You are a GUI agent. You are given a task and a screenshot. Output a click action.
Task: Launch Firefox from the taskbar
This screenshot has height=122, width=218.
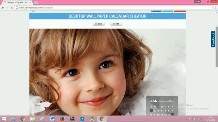pyautogui.click(x=62, y=119)
